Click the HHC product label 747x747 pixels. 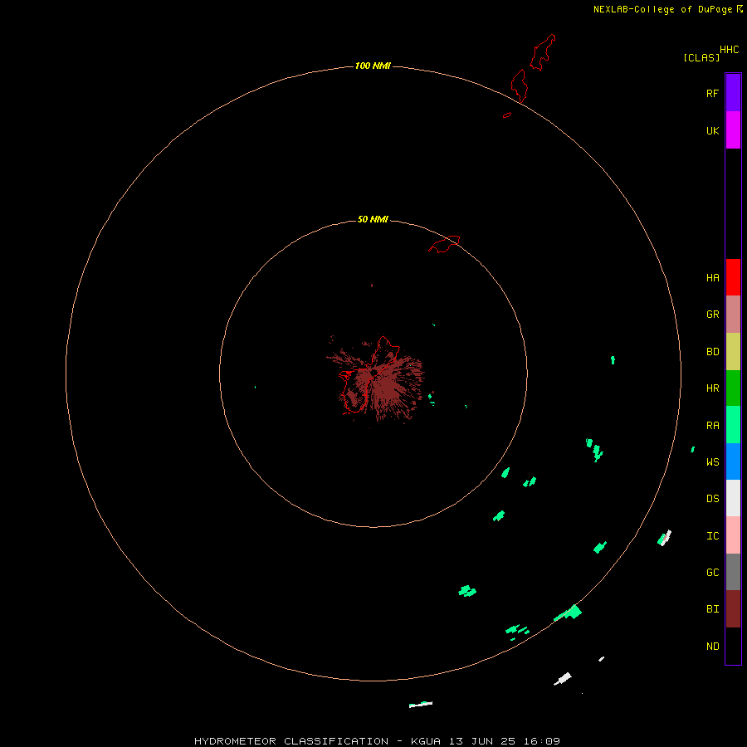[729, 50]
